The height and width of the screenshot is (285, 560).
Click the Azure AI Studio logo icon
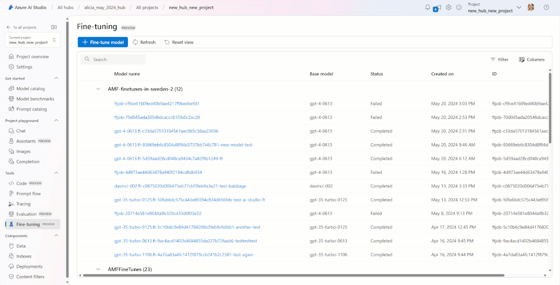click(11, 7)
